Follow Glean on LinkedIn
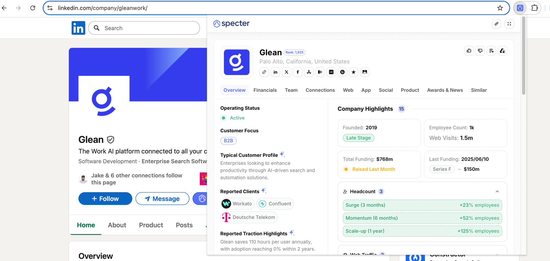This screenshot has height=261, width=550. 105,199
